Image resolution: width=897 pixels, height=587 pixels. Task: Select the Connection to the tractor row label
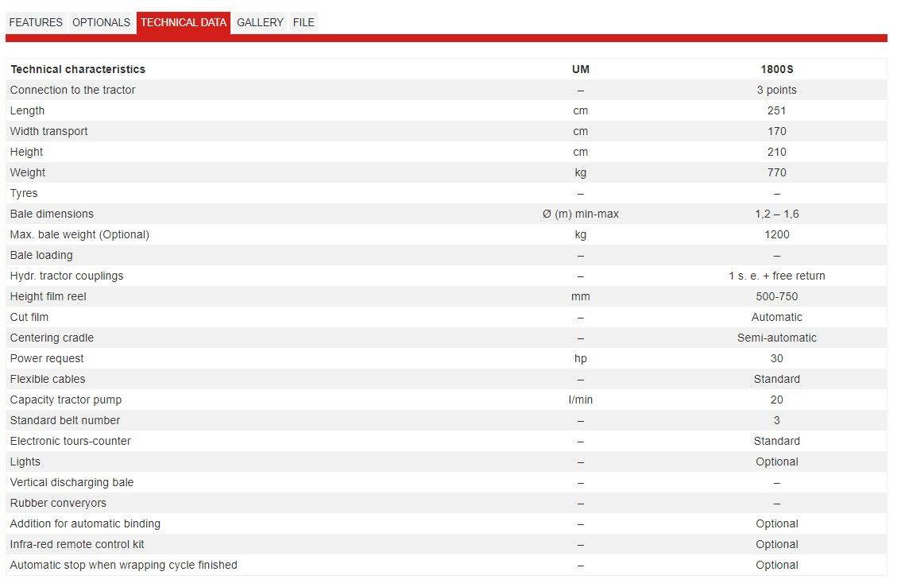72,90
